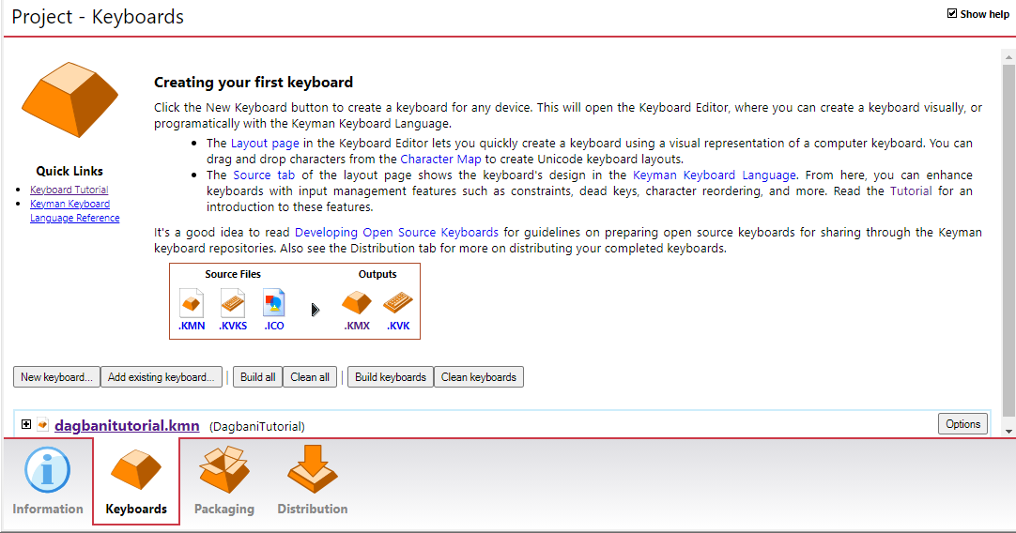The width and height of the screenshot is (1016, 533).
Task: Click the Clean all button
Action: click(x=310, y=377)
